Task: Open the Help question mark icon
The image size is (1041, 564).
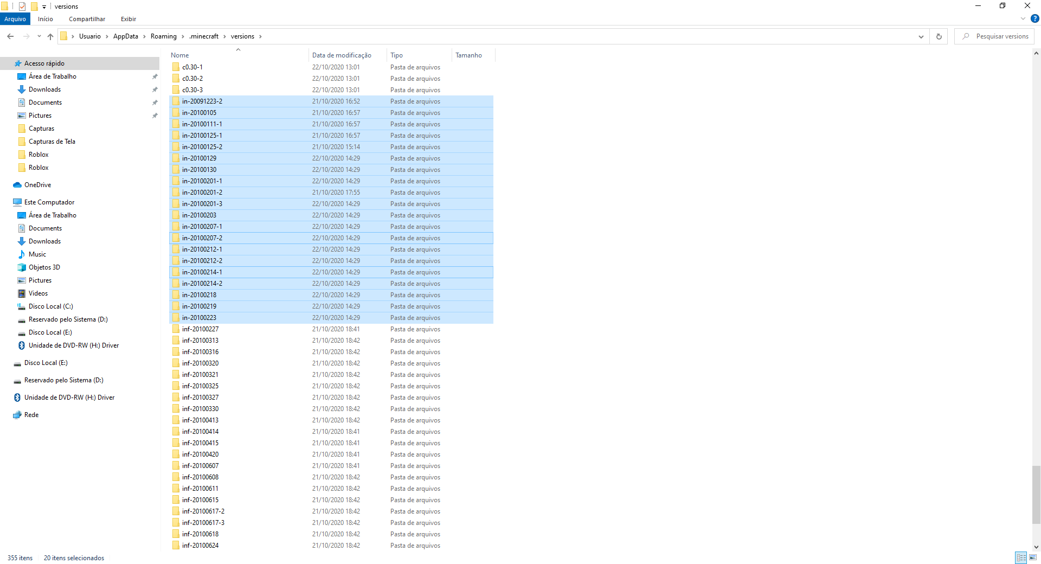Action: (x=1034, y=18)
